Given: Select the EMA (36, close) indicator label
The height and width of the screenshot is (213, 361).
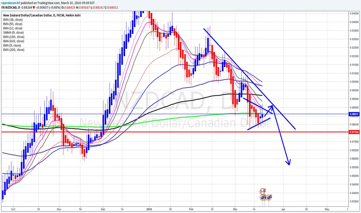Looking at the screenshot, I should [x=13, y=20].
